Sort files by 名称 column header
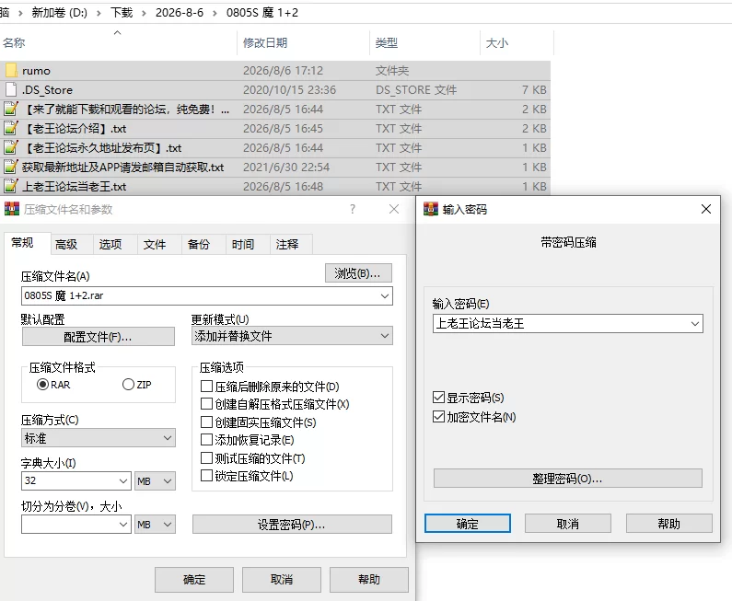This screenshot has height=601, width=732. click(119, 43)
